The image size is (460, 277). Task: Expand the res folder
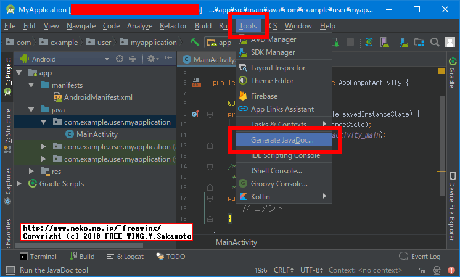(x=31, y=171)
